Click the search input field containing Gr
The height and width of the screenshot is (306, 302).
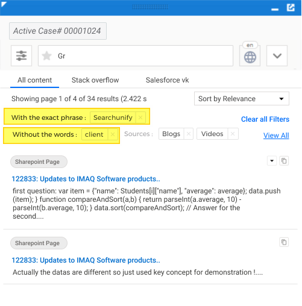coord(136,55)
